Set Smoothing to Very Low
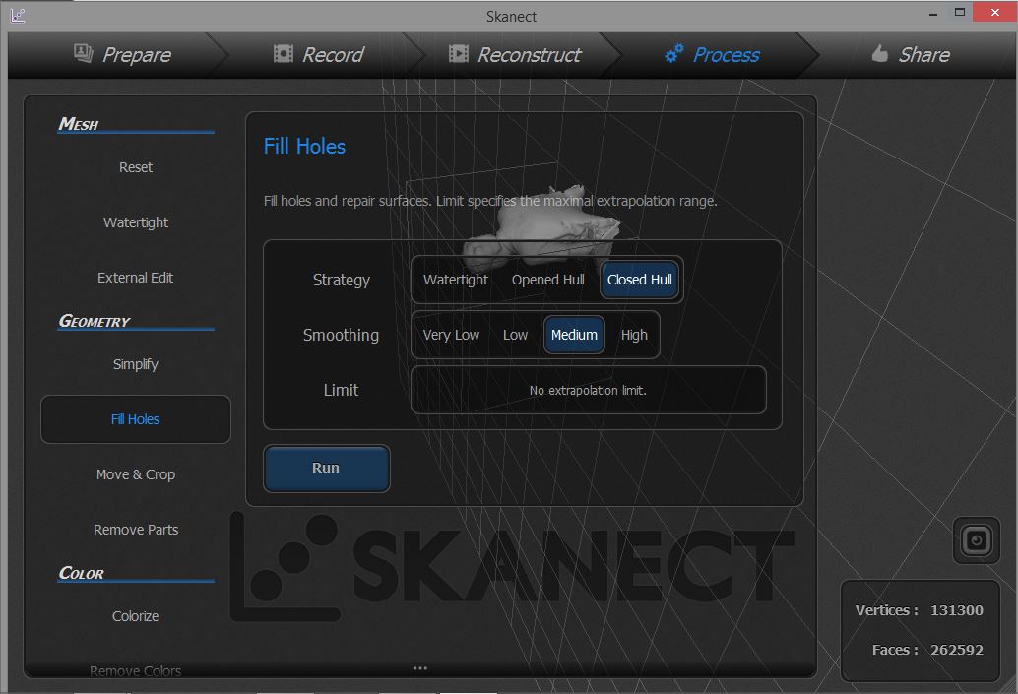 (451, 335)
